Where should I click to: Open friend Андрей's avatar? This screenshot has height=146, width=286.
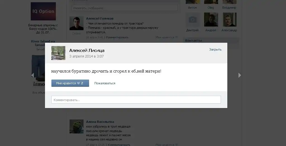pyautogui.click(x=211, y=20)
